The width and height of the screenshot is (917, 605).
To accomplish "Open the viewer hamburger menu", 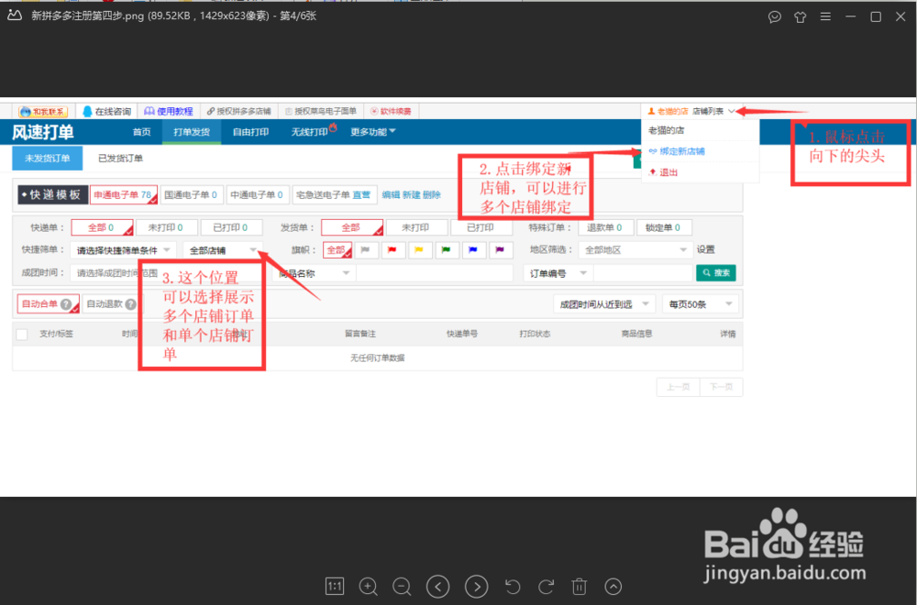I will click(x=825, y=16).
